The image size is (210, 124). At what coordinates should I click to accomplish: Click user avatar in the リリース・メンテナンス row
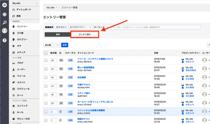pos(205,60)
